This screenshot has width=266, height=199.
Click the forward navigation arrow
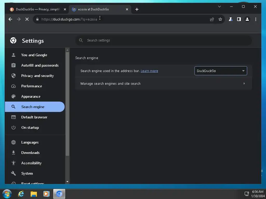(x=19, y=19)
